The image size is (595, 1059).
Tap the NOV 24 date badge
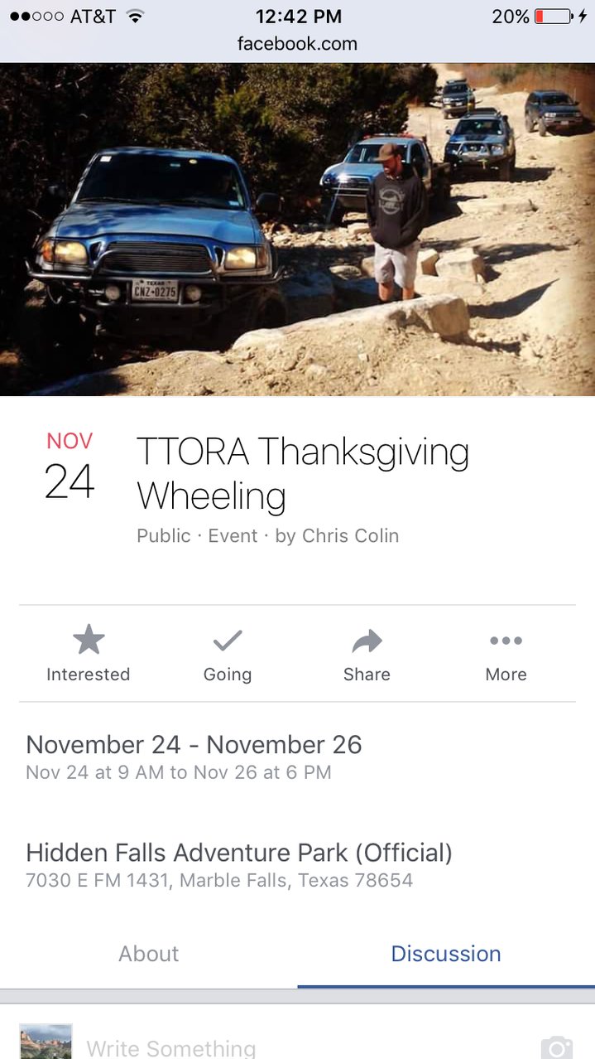pyautogui.click(x=70, y=467)
